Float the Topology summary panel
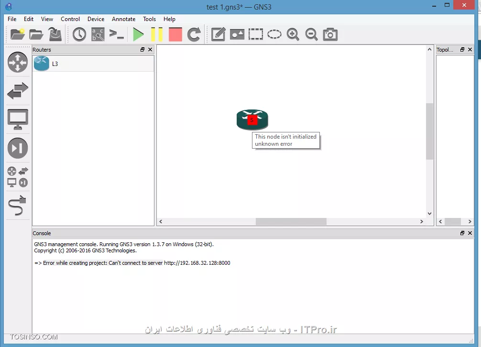This screenshot has width=481, height=347. [x=462, y=49]
